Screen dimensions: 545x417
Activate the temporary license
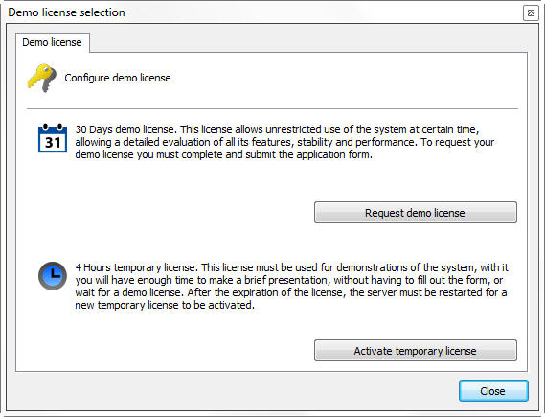[x=416, y=351]
